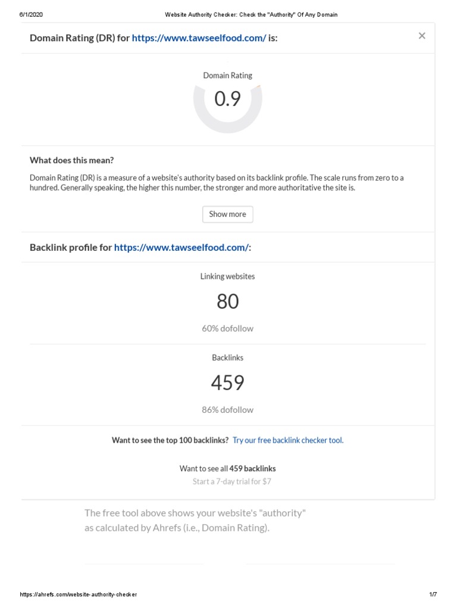Image resolution: width=457 pixels, height=610 pixels.
Task: Select the 60% dofollow text
Action: click(227, 328)
